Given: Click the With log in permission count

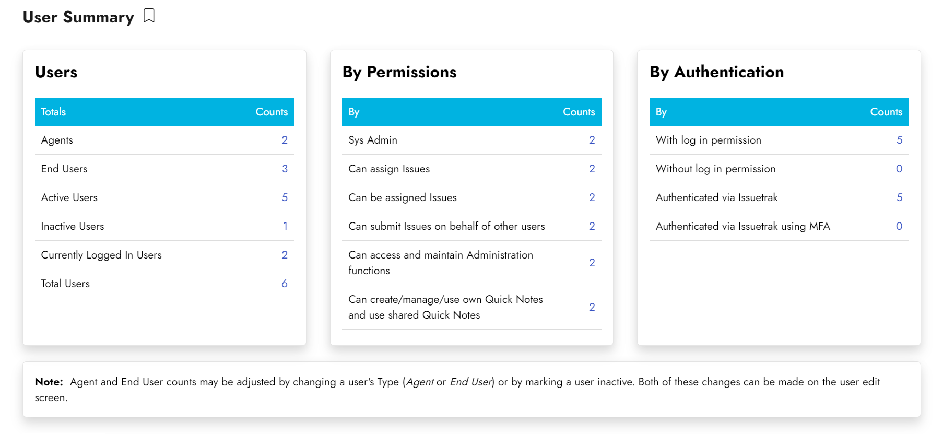Looking at the screenshot, I should [899, 140].
